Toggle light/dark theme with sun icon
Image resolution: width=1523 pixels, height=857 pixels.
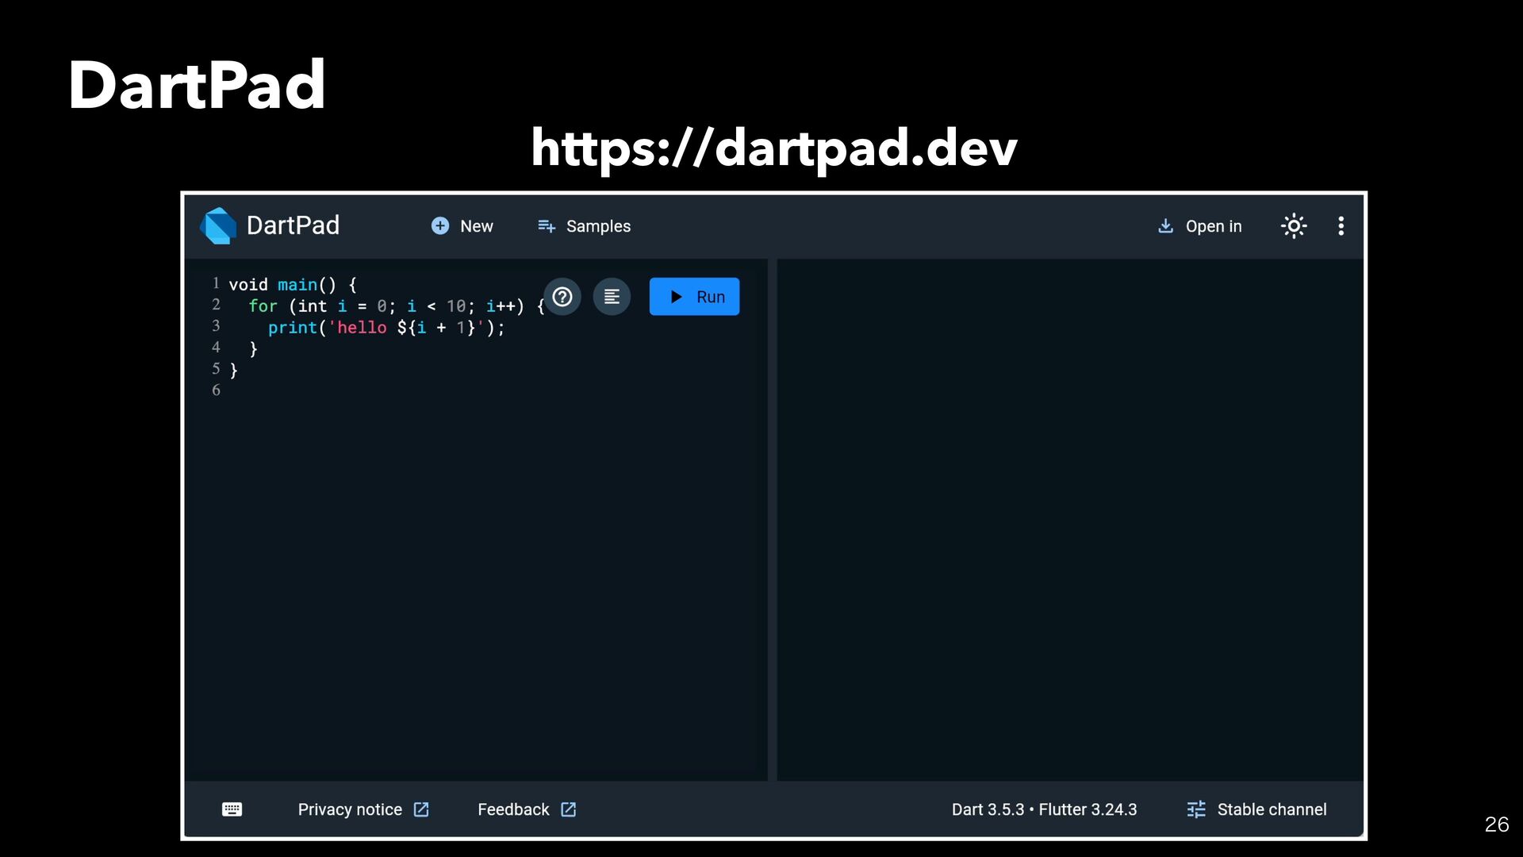point(1293,226)
